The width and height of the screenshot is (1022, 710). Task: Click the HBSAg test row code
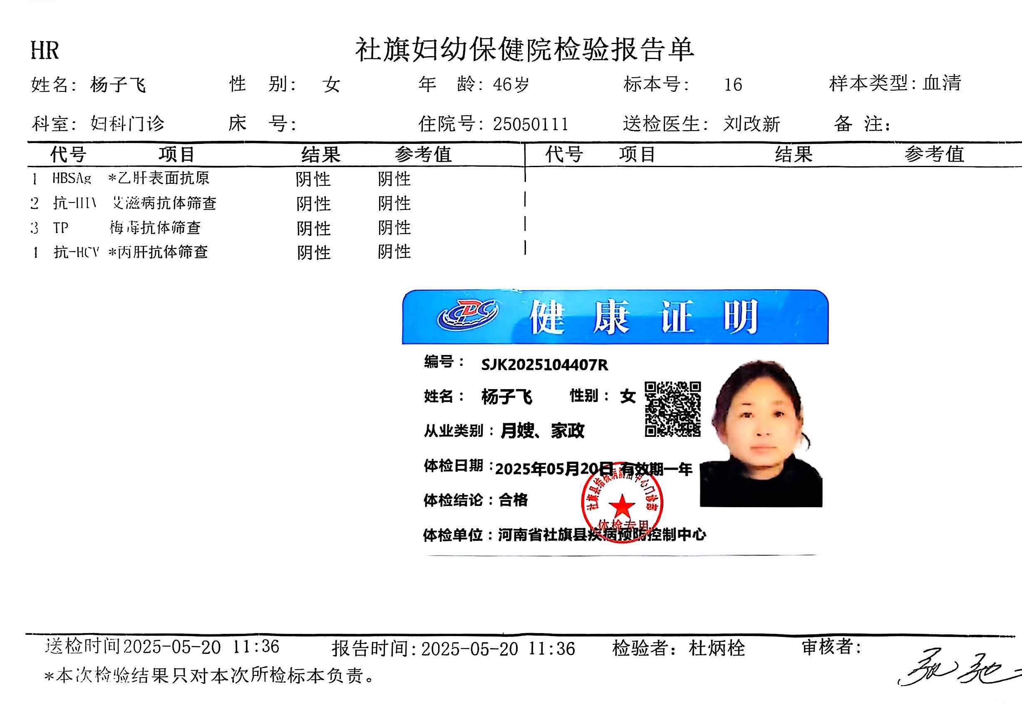[72, 178]
